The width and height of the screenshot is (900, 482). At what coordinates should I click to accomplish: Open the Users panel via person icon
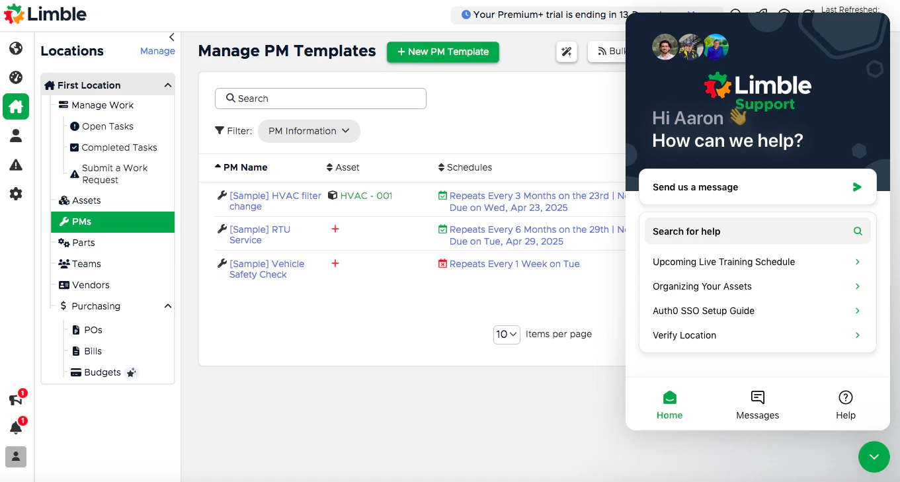pyautogui.click(x=16, y=136)
